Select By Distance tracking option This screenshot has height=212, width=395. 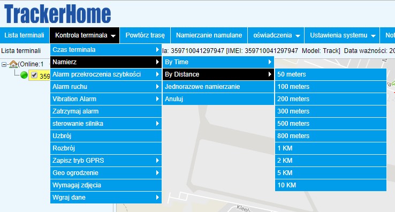pos(218,74)
